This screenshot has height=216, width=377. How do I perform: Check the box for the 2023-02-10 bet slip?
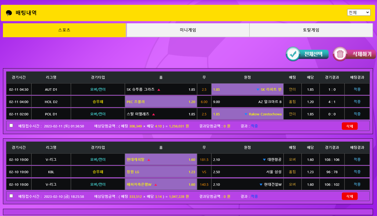(11, 196)
